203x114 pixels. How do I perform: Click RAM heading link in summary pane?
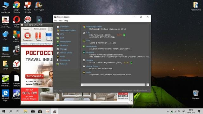88,41
